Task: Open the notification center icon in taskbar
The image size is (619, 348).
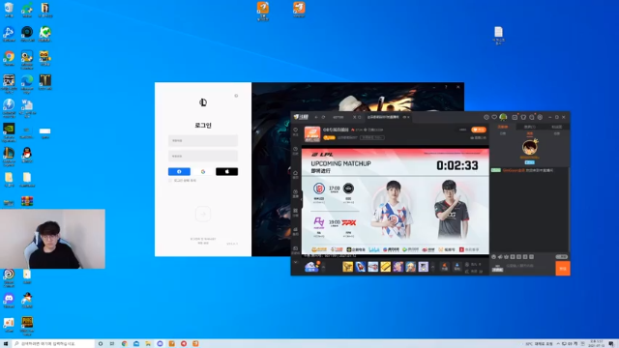Action: coord(611,344)
